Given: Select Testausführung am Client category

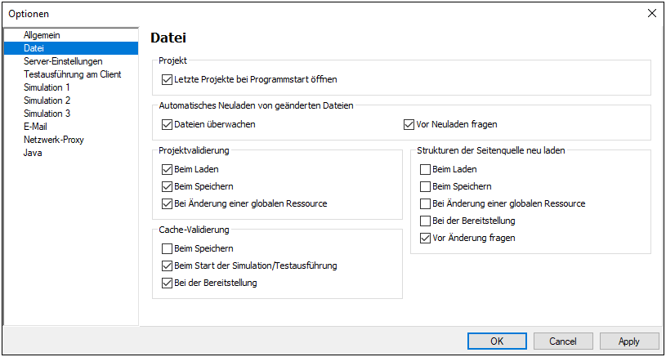Looking at the screenshot, I should point(72,74).
